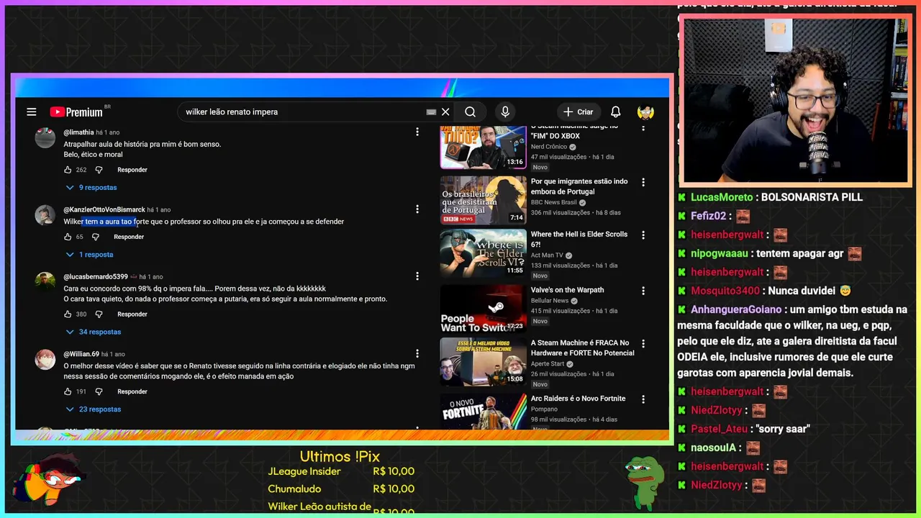Screen dimensions: 921x518
Task: Open more options for BBC Portugal video
Action: (643, 182)
